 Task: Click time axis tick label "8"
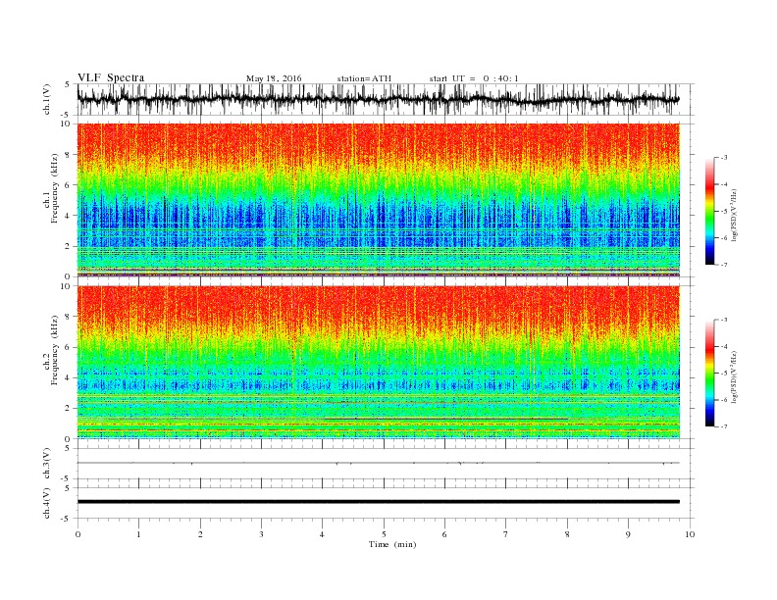[567, 534]
